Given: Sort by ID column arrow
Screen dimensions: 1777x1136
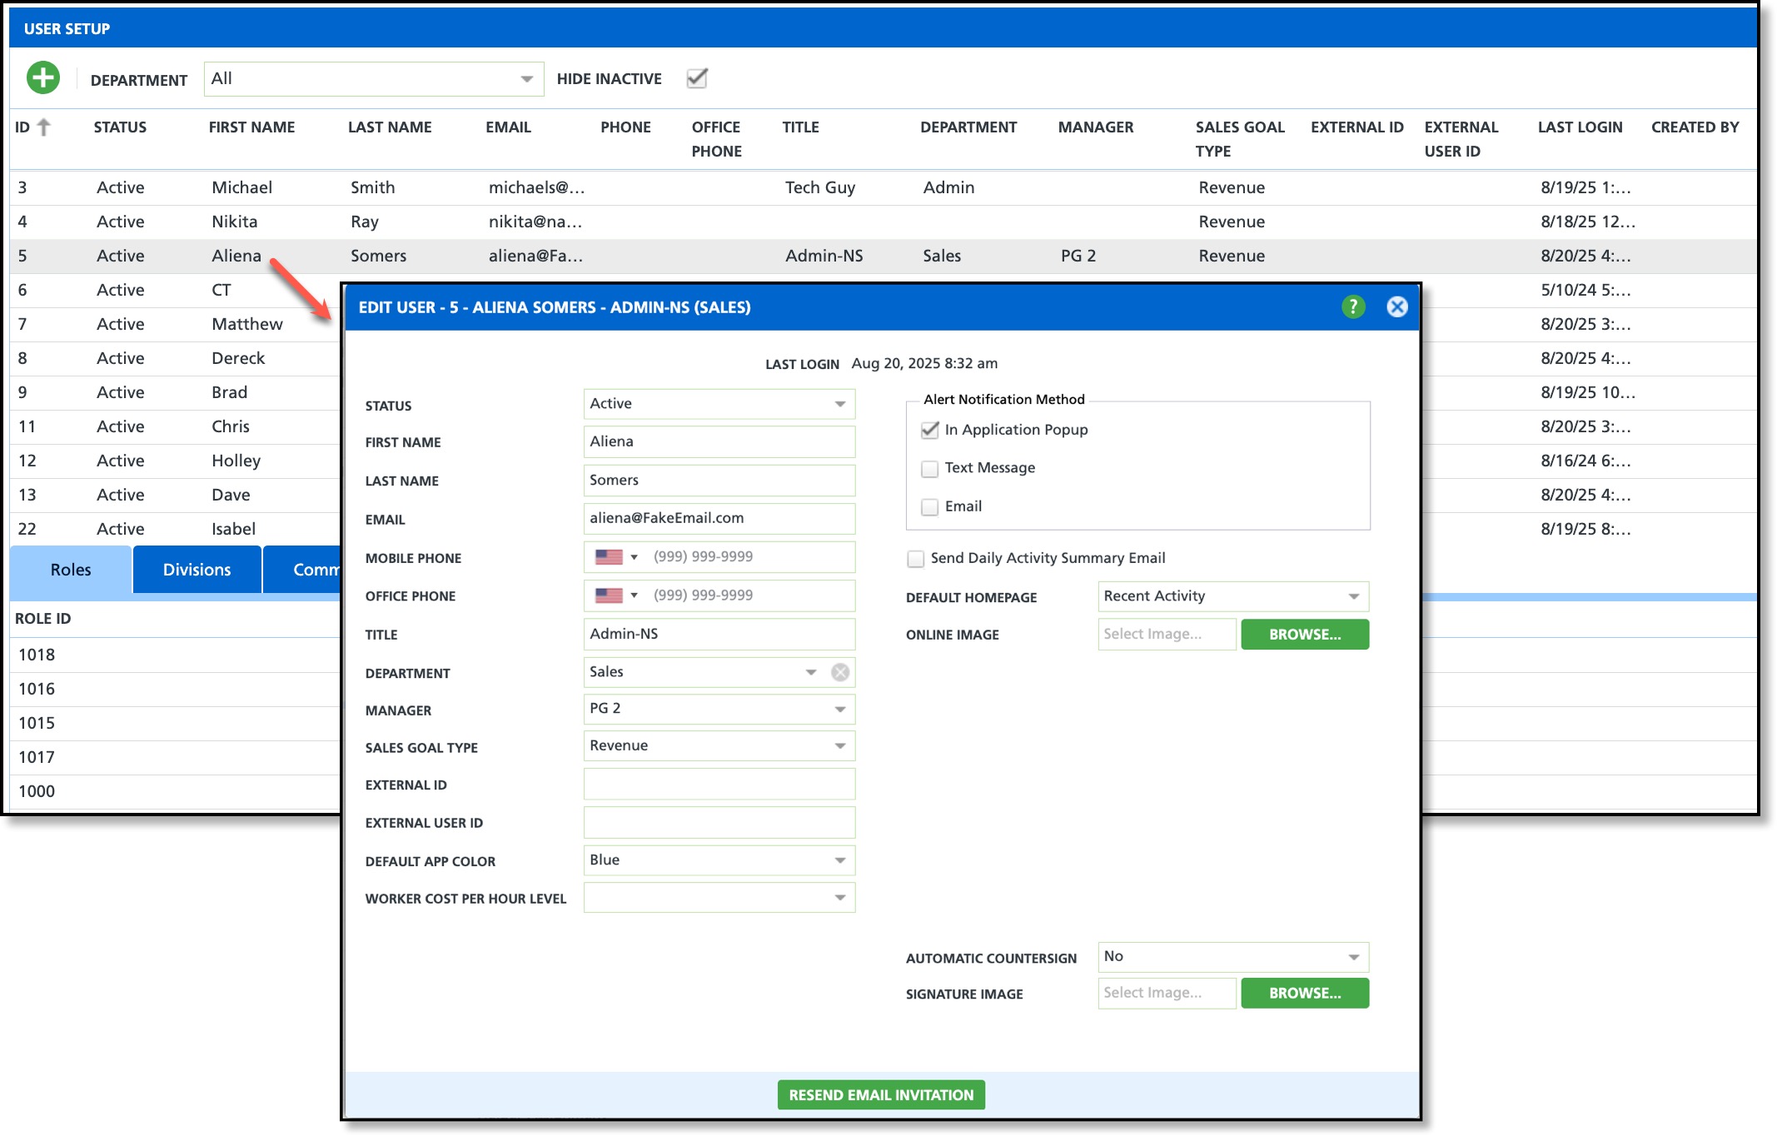Looking at the screenshot, I should coord(44,127).
